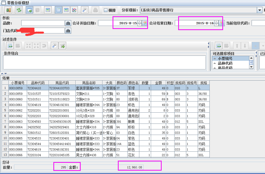Click the 商品名称 column header
Image resolution: width=265 pixels, height=174 pixels.
89,83
